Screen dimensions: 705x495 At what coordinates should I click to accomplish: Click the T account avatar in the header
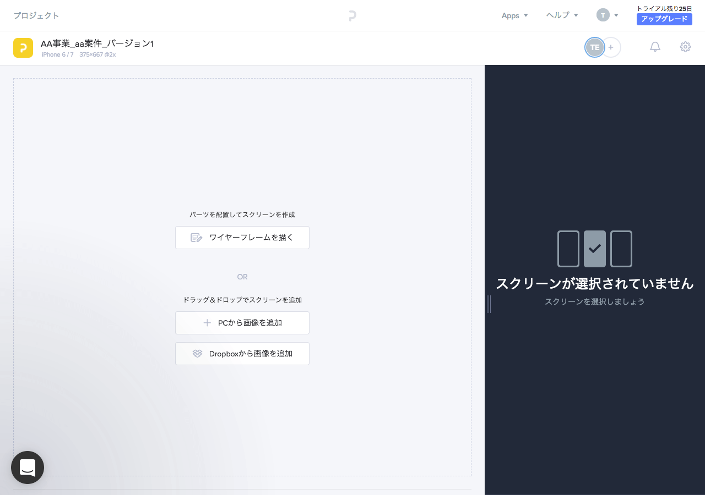click(x=603, y=15)
